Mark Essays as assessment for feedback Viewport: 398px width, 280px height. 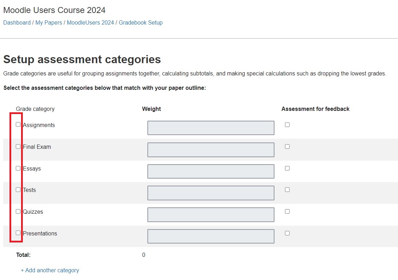[x=287, y=168]
